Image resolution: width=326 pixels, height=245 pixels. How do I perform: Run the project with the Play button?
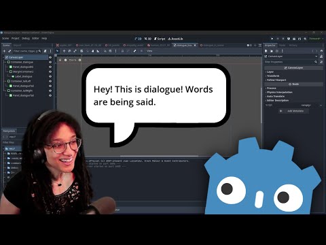(272, 39)
